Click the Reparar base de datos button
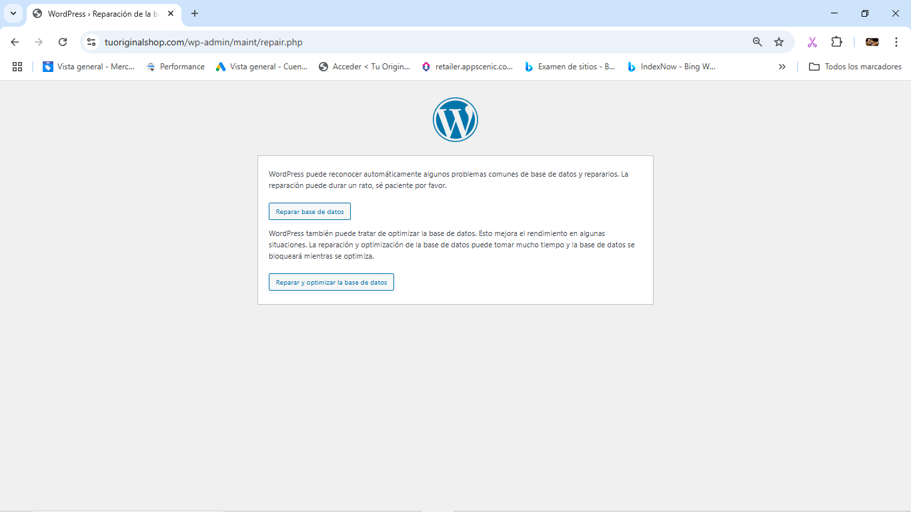This screenshot has height=512, width=911. (x=309, y=211)
